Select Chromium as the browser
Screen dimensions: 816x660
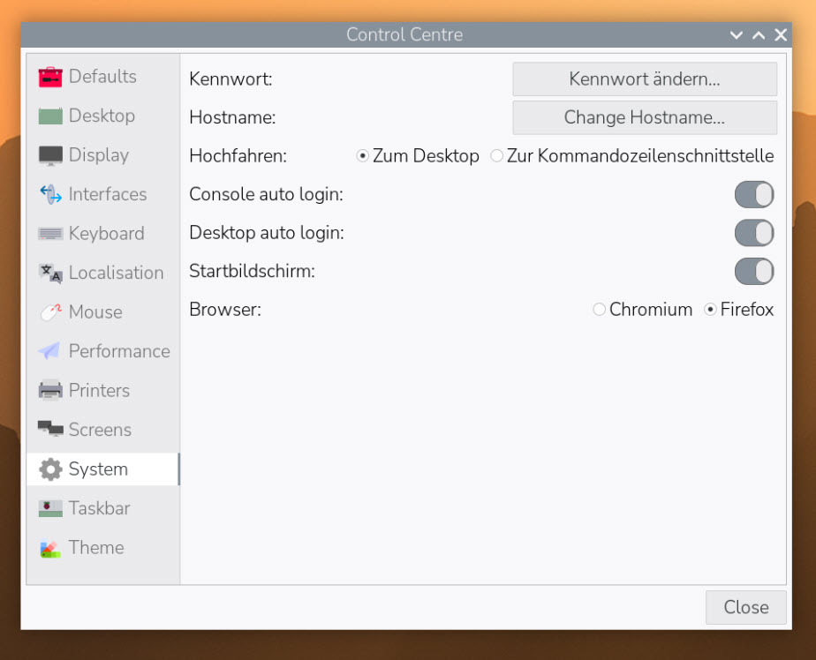[600, 310]
